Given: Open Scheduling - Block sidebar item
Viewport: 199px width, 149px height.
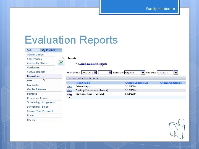Looking at the screenshot, I should coord(38,107).
